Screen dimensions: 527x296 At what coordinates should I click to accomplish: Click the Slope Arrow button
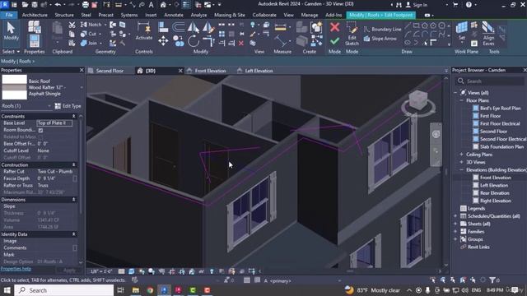(380, 39)
